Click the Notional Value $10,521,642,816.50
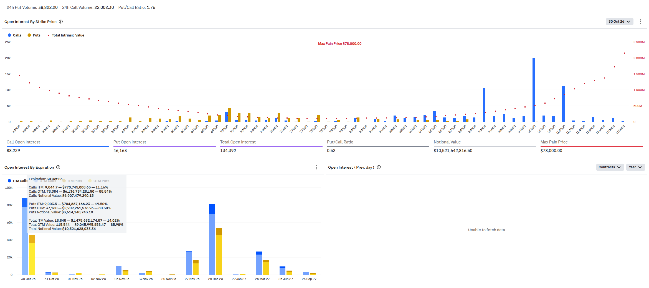Viewport: 649px width, 288px height. 453,151
